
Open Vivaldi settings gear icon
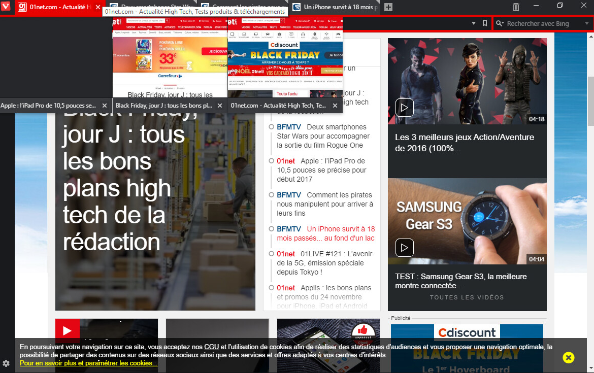click(x=6, y=363)
